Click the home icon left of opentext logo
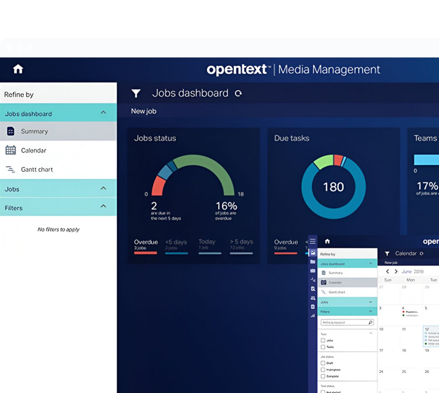Image resolution: width=439 pixels, height=393 pixels. coord(18,69)
